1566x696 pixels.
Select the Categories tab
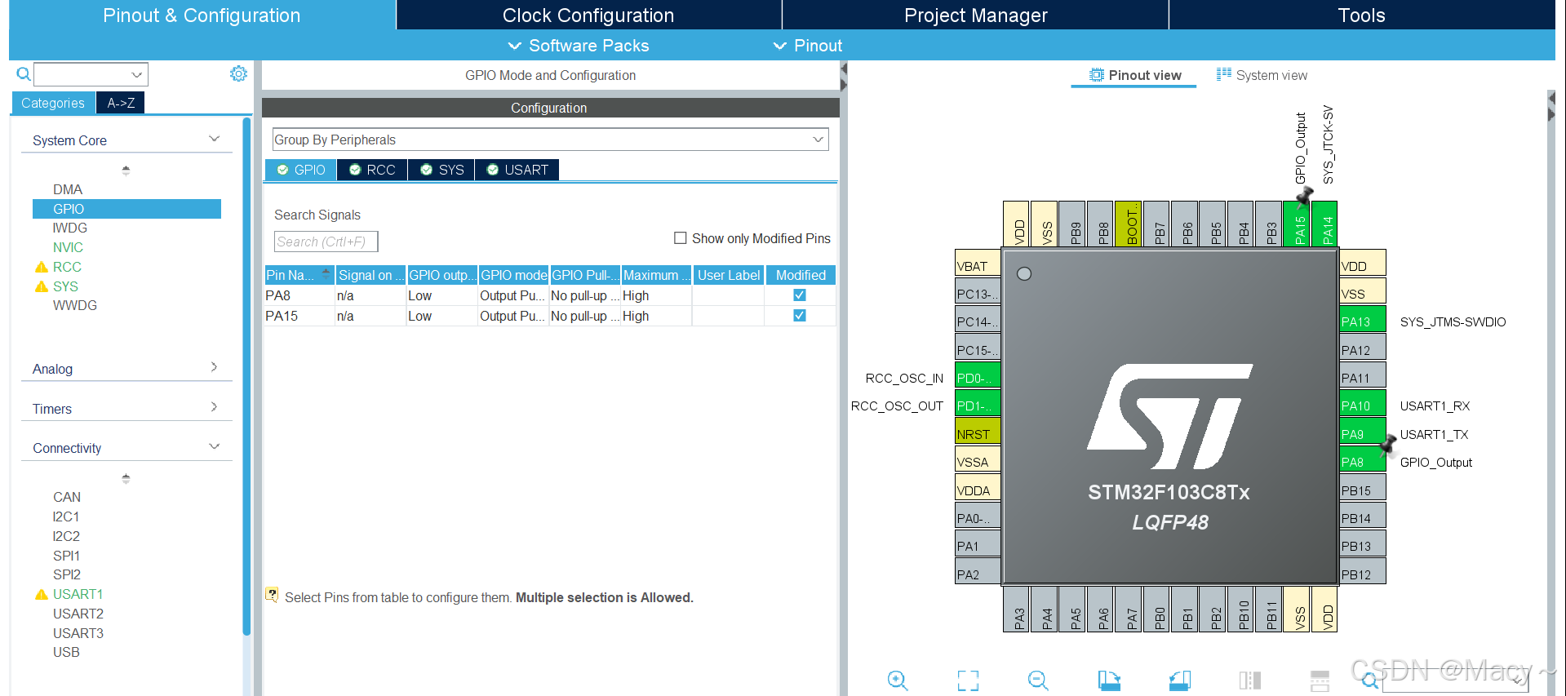pyautogui.click(x=53, y=103)
